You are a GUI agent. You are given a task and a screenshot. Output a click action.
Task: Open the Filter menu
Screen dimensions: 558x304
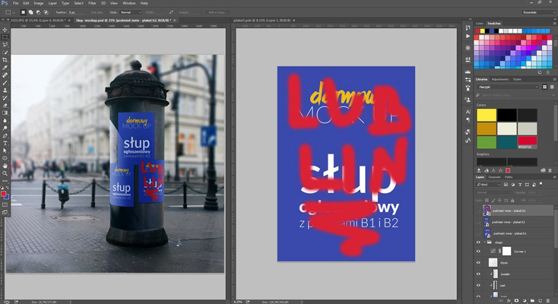tap(92, 3)
